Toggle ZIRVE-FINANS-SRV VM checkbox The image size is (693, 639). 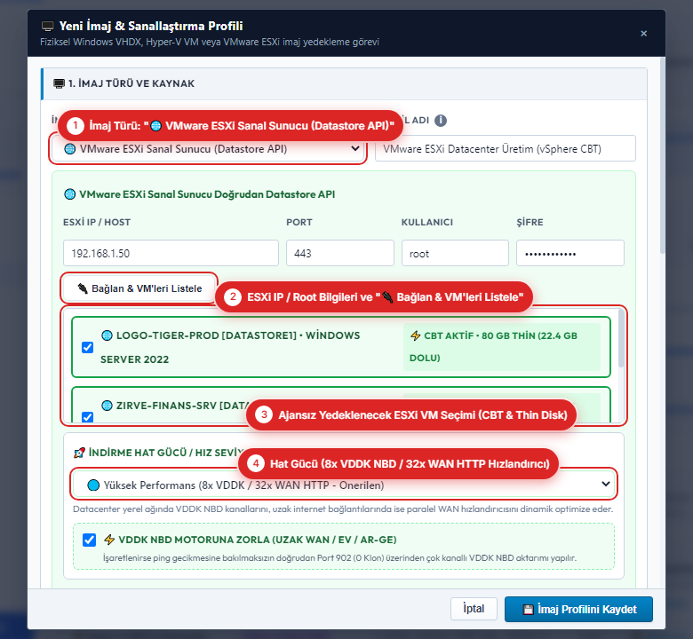pos(87,417)
